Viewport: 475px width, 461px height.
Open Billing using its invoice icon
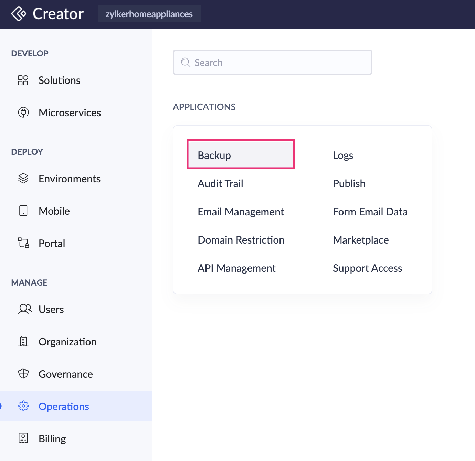click(x=23, y=438)
